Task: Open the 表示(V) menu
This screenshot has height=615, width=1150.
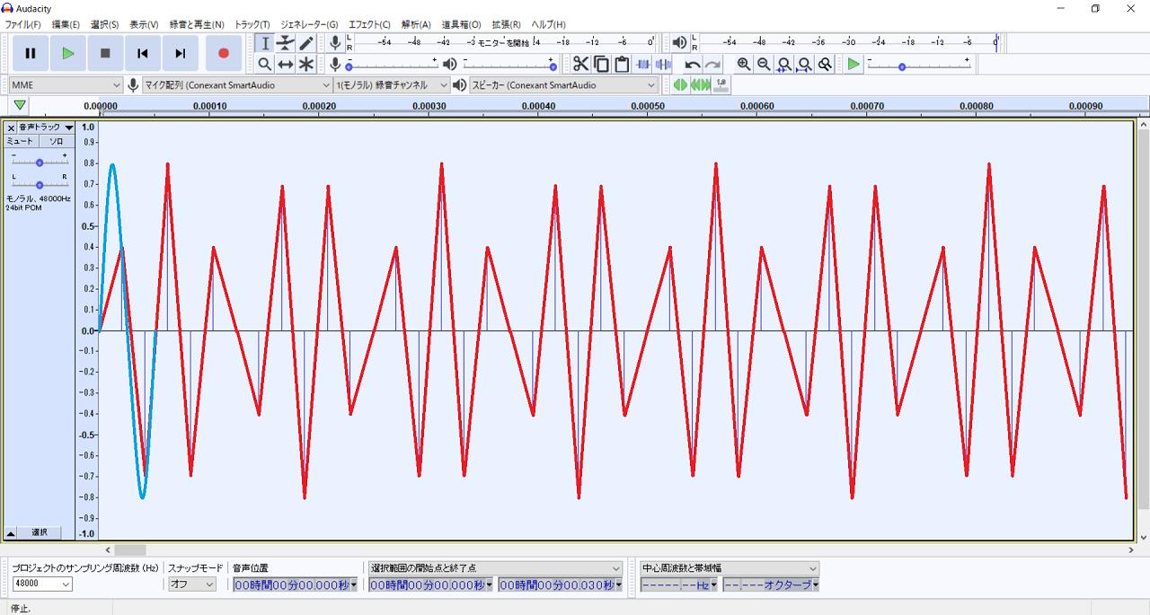Action: (x=144, y=24)
